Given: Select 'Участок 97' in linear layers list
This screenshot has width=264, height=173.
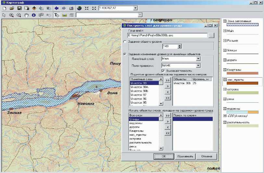Looking at the screenshot, I should (138, 95).
